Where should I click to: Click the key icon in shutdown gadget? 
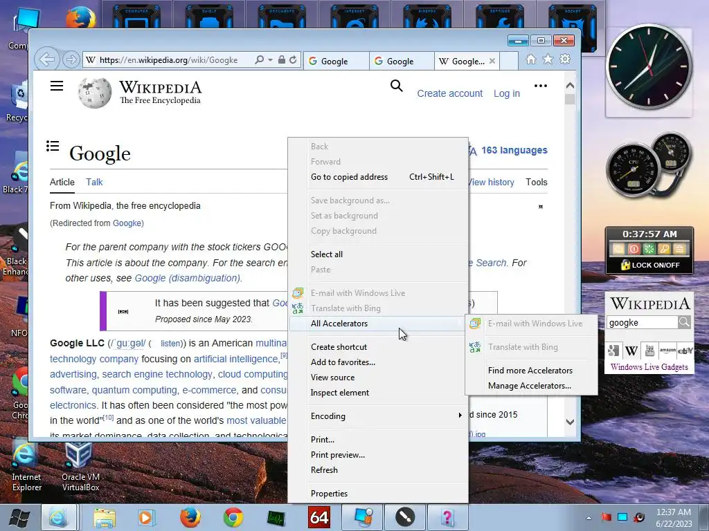[x=664, y=249]
